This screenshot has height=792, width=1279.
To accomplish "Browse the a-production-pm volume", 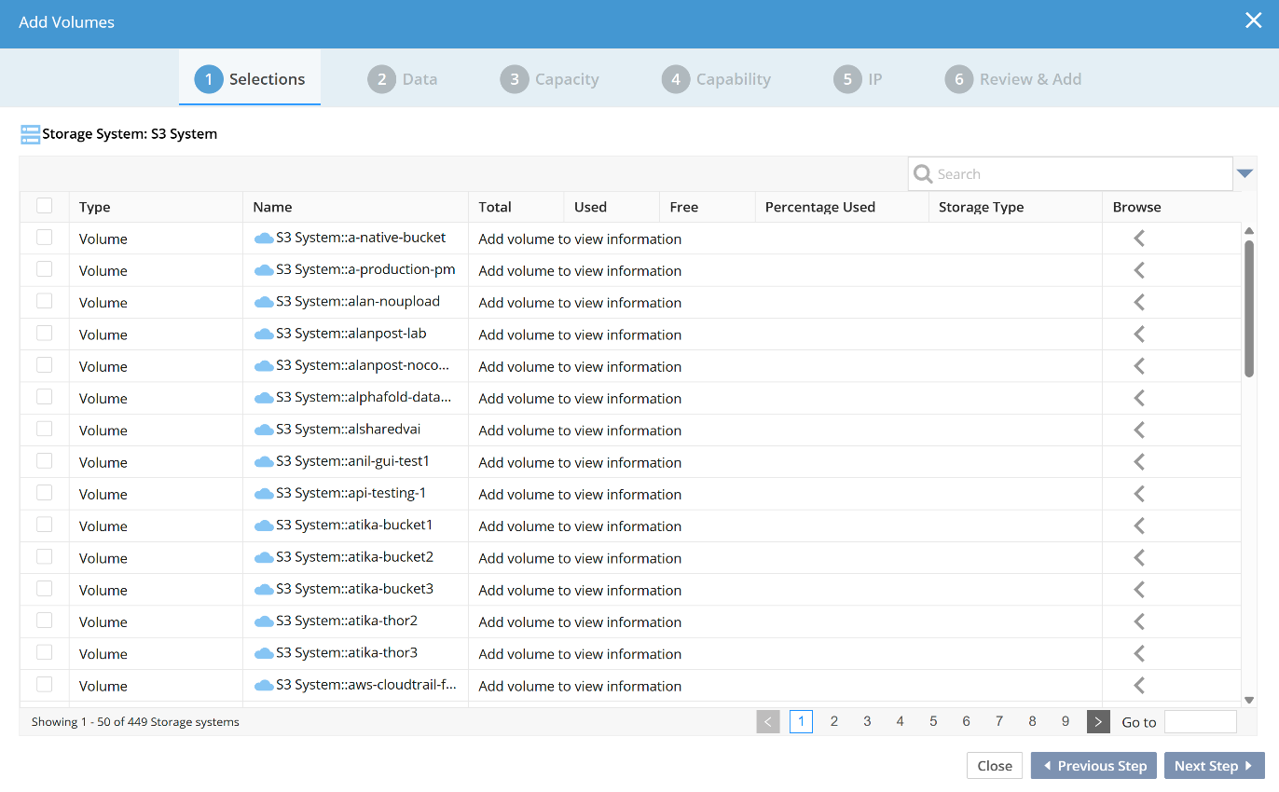I will 1138,270.
